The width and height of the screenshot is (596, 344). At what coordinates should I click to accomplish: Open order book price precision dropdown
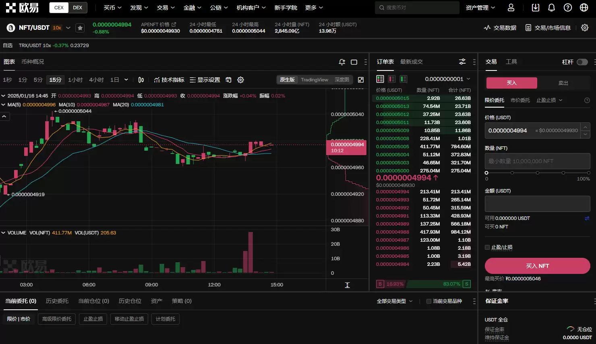coord(447,79)
